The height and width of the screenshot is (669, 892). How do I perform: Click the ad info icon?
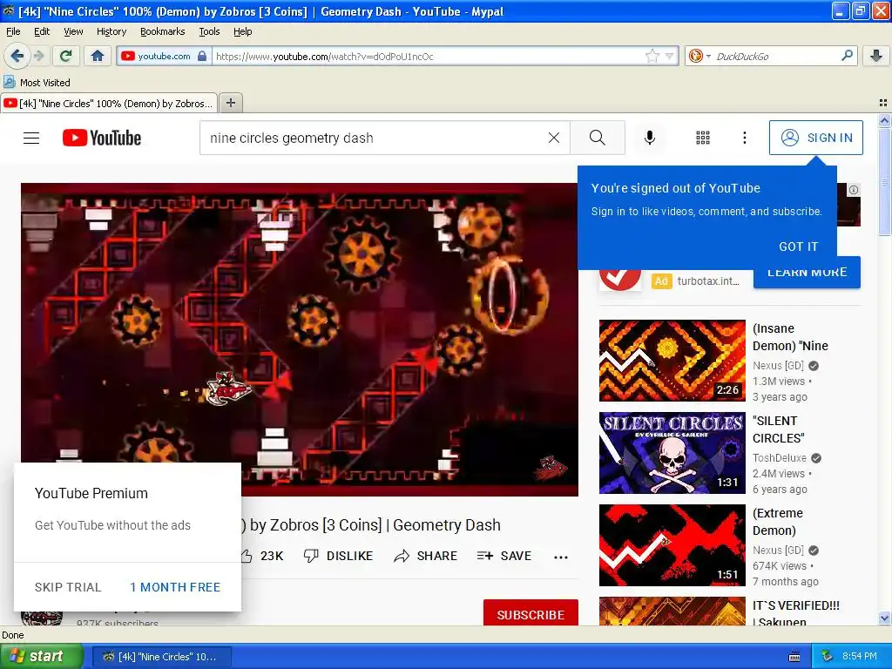pyautogui.click(x=854, y=190)
